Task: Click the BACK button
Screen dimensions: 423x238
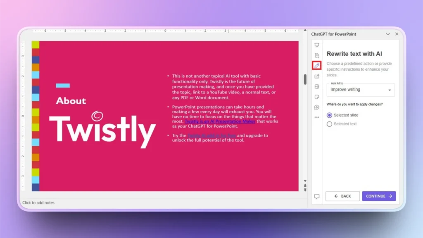Action: [342, 196]
